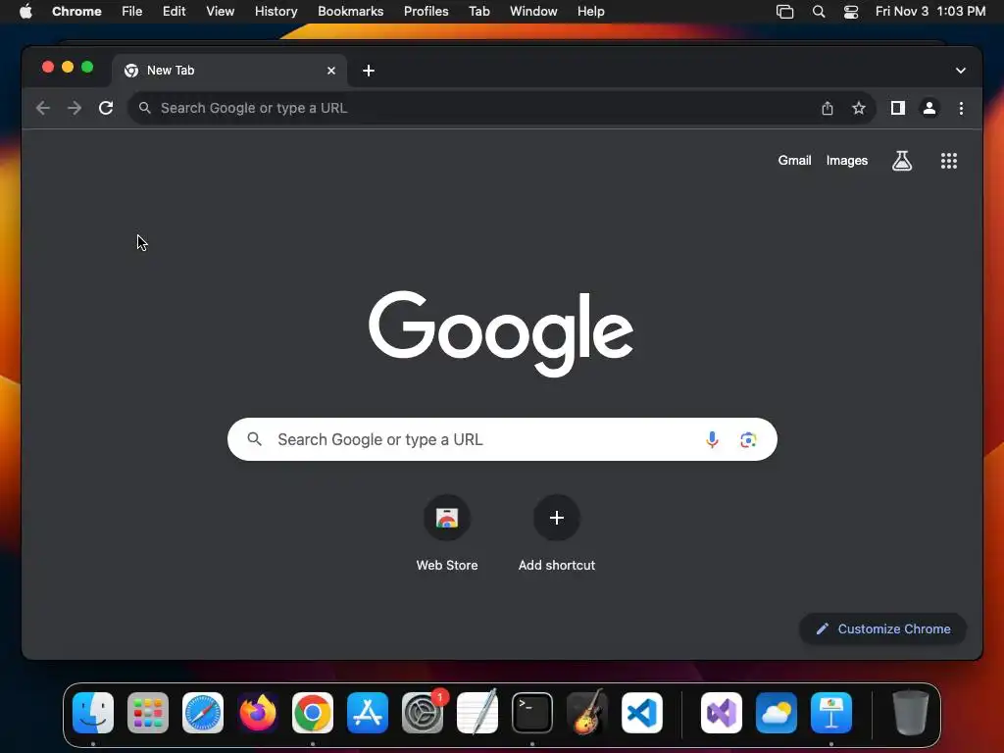1004x753 pixels.
Task: Launch Keynote from the Dock
Action: click(831, 713)
